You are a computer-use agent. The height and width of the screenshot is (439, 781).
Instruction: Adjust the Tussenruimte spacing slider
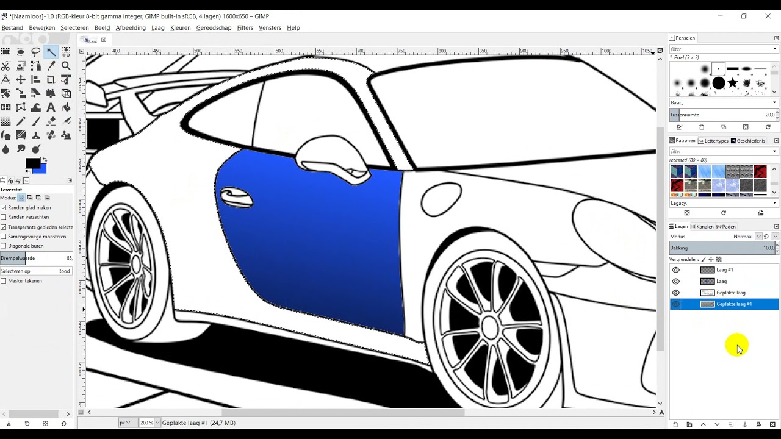[722, 115]
